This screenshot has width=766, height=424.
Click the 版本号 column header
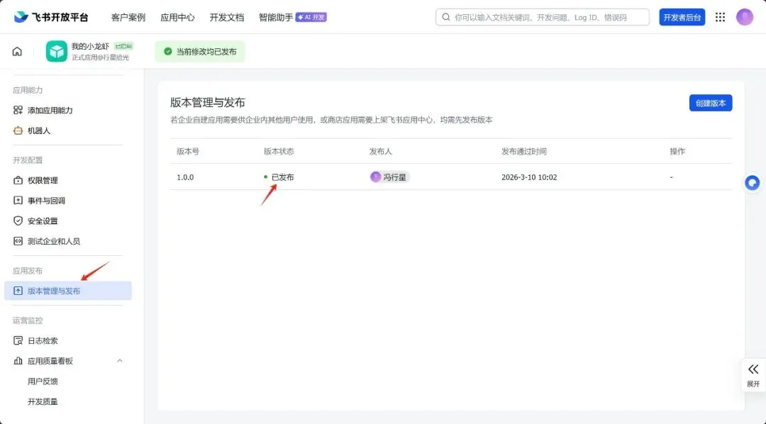click(188, 152)
